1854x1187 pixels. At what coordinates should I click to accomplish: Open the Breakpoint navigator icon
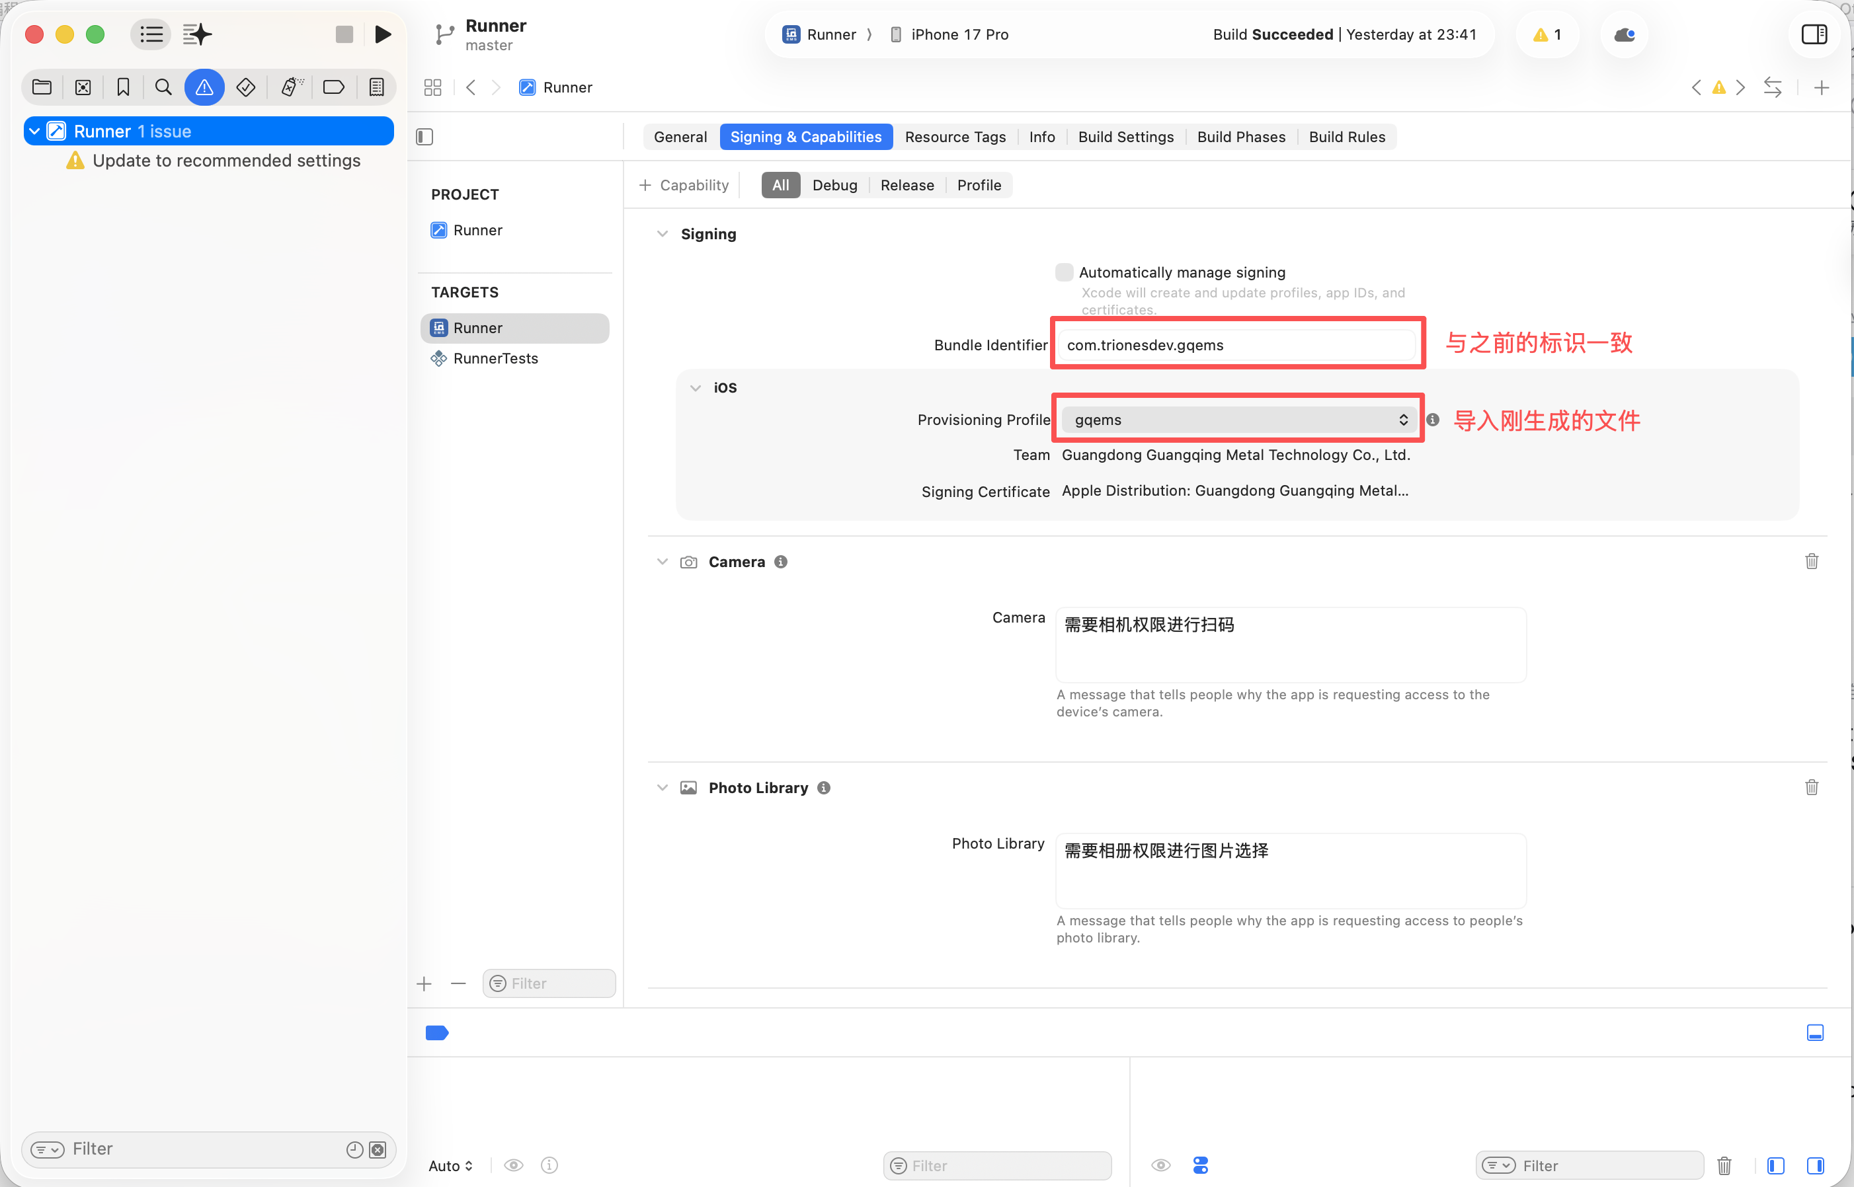333,87
